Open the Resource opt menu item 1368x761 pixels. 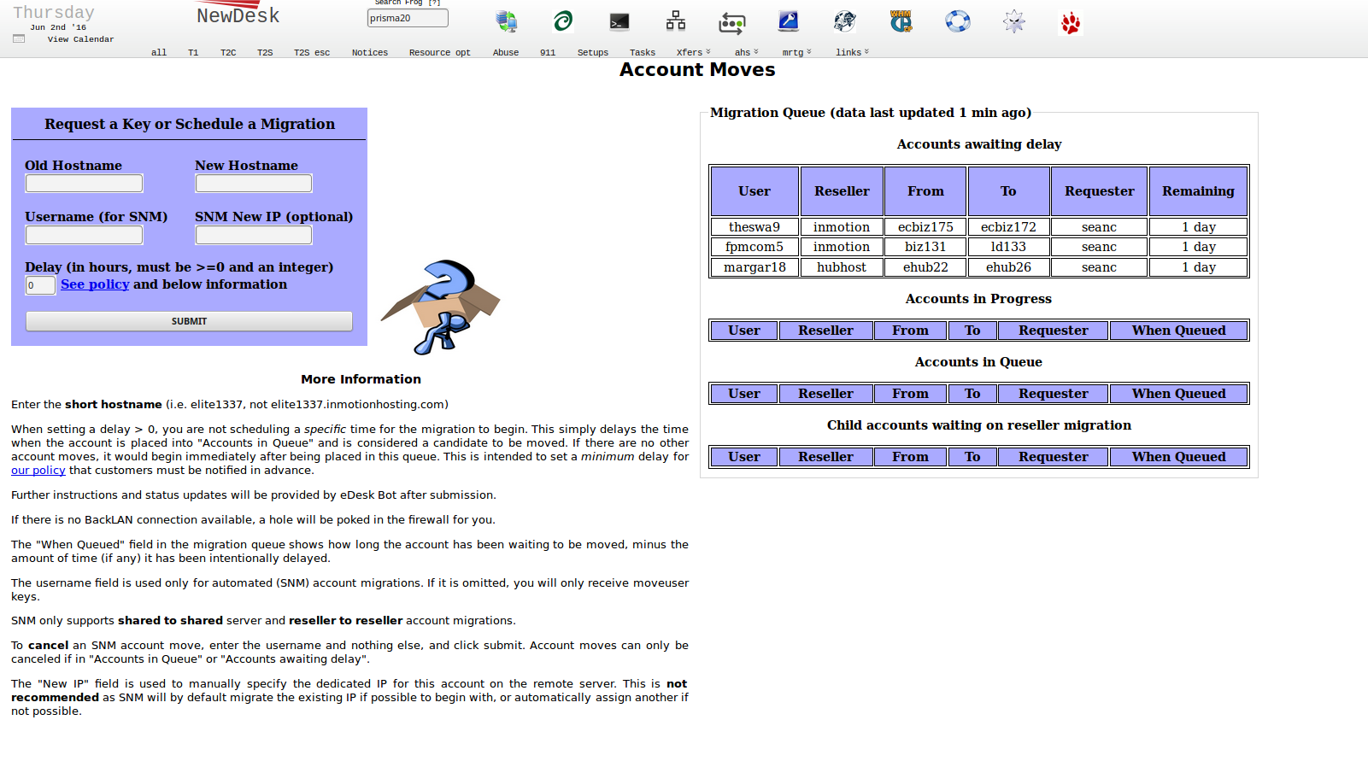(x=439, y=53)
